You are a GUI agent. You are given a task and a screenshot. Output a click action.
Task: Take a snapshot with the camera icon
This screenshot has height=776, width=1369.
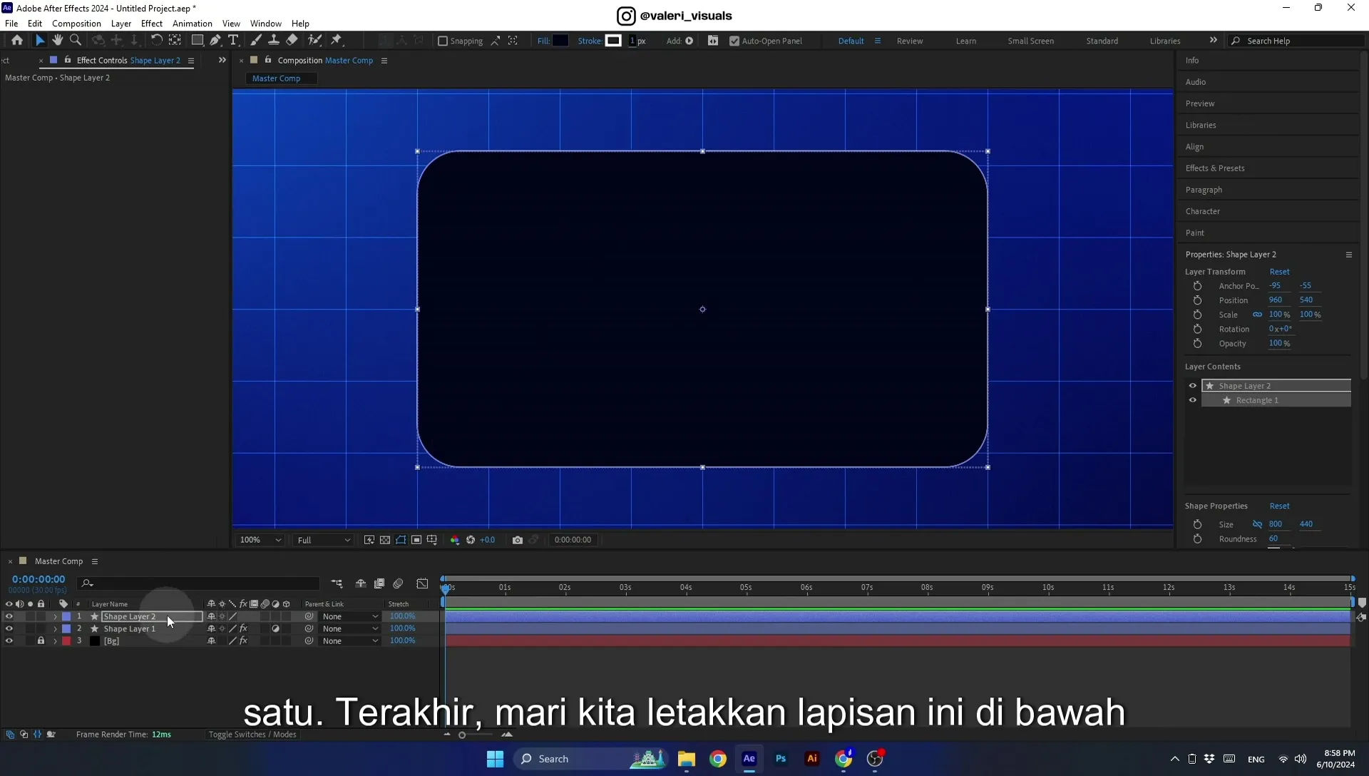518,540
